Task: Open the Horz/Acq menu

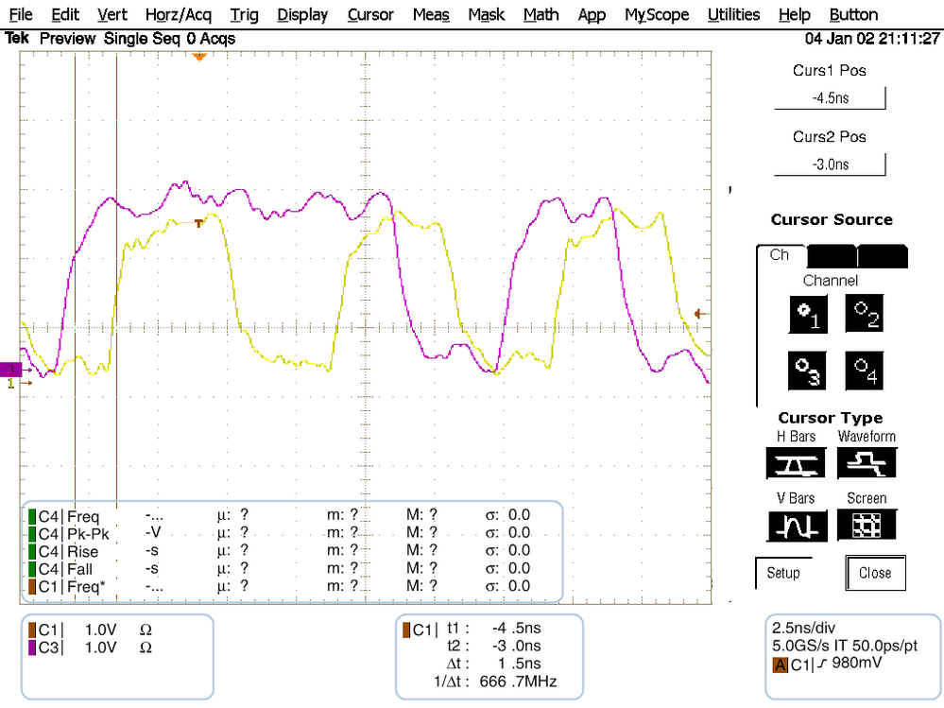Action: point(179,15)
